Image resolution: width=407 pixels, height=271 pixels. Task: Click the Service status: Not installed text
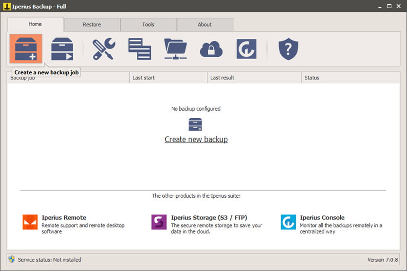pyautogui.click(x=49, y=260)
